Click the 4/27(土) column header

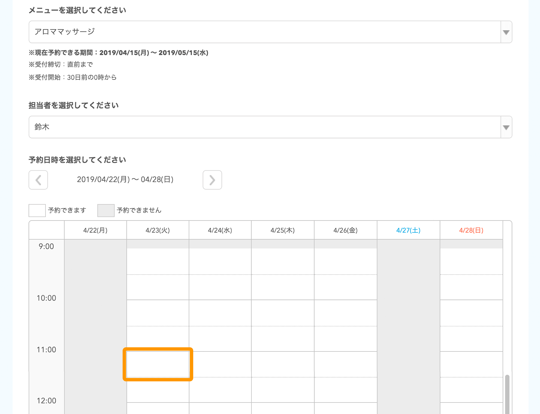coord(408,230)
